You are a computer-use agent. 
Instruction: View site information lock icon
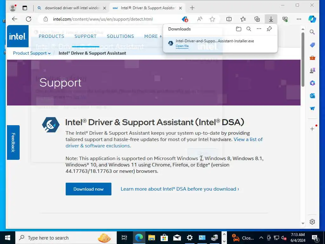pos(46,19)
